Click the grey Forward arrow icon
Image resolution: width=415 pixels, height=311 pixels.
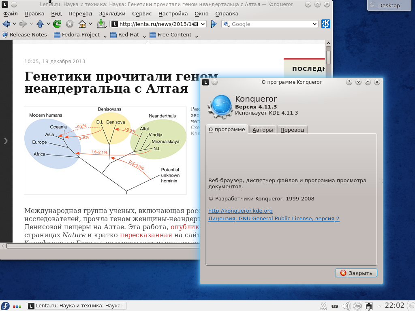(x=23, y=24)
